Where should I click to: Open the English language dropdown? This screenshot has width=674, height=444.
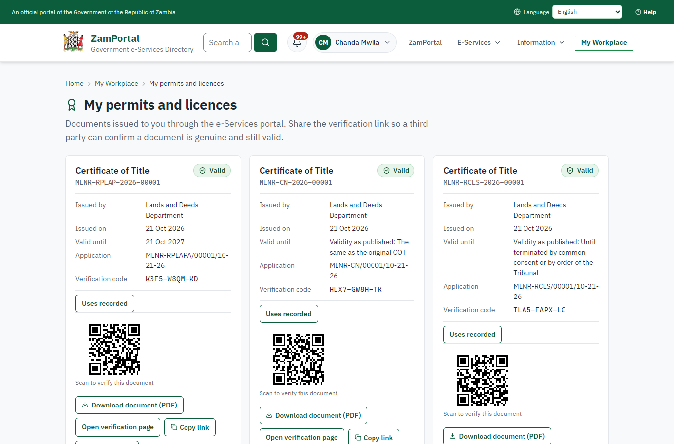pos(587,12)
